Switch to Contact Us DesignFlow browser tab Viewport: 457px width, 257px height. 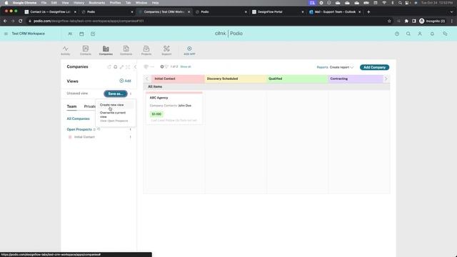[50, 12]
